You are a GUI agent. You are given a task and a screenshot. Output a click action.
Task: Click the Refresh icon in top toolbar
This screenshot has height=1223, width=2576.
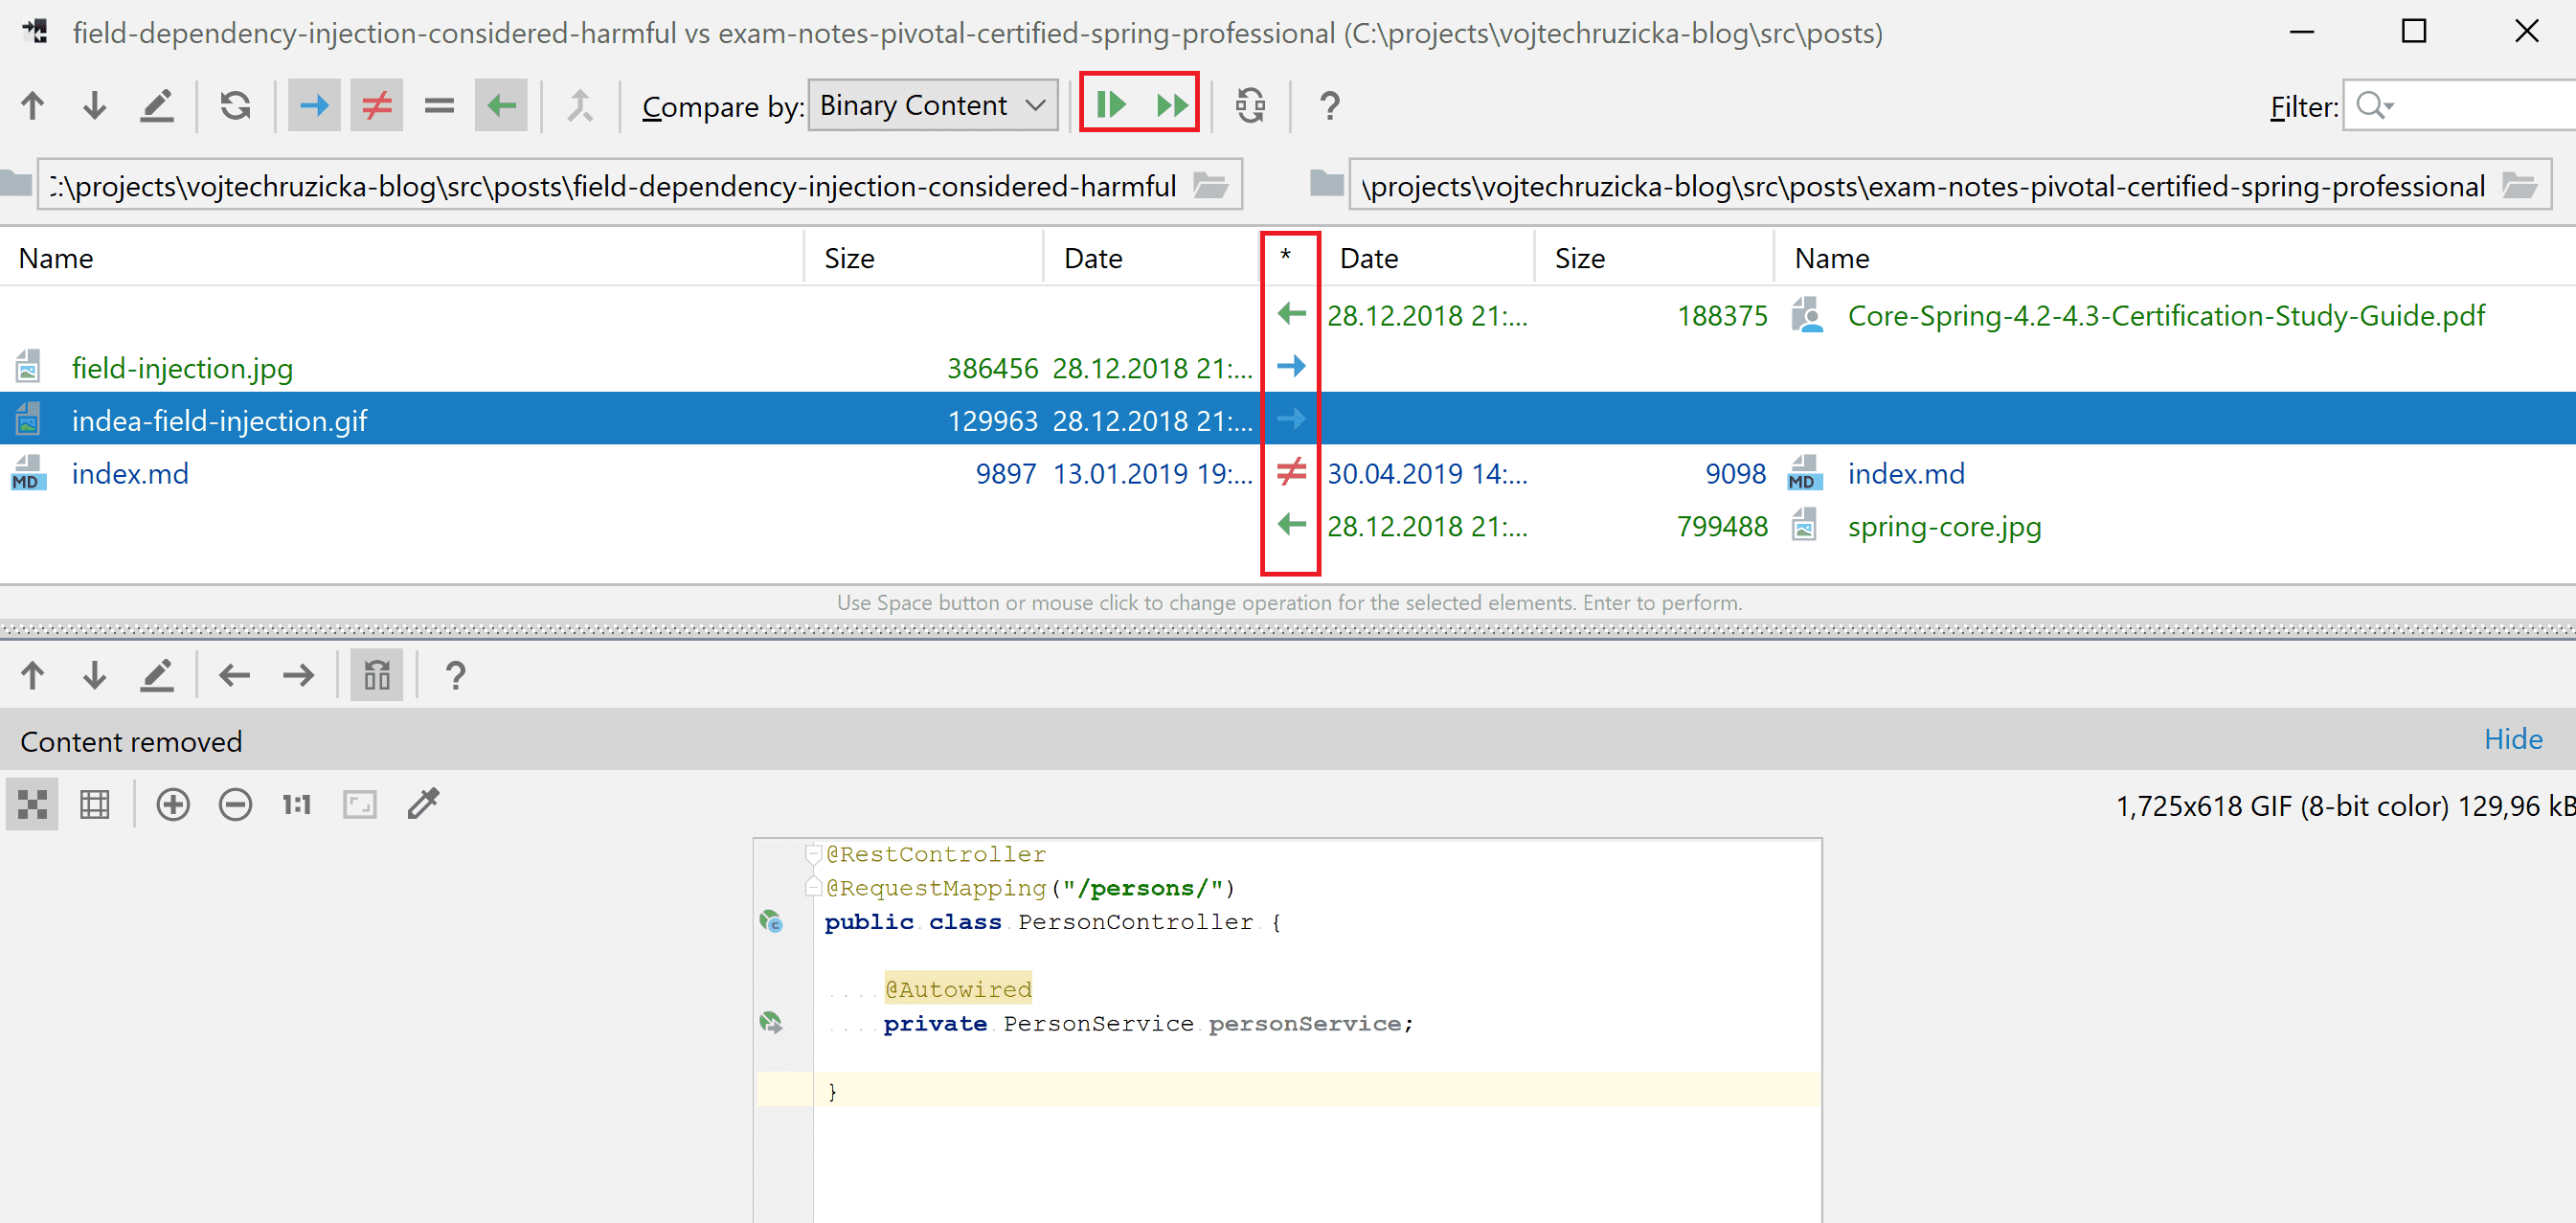[x=235, y=105]
